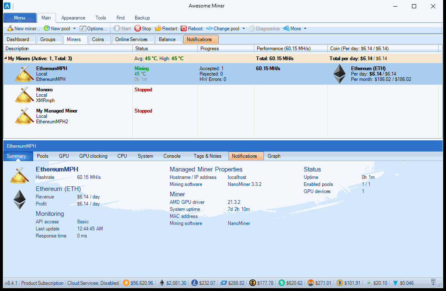
Task: Click the Options... toolbar button label
Action: coord(97,29)
